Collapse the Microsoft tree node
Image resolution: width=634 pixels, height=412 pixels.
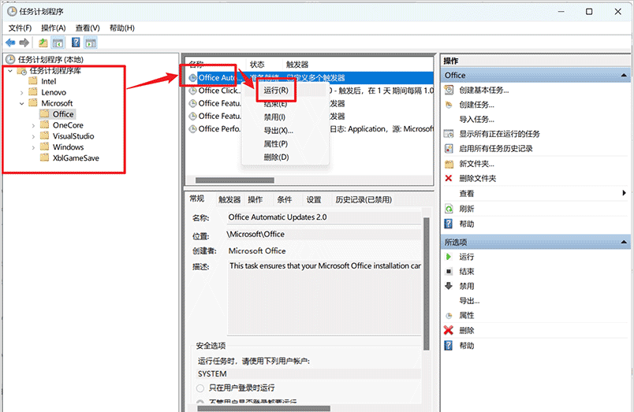pos(22,103)
